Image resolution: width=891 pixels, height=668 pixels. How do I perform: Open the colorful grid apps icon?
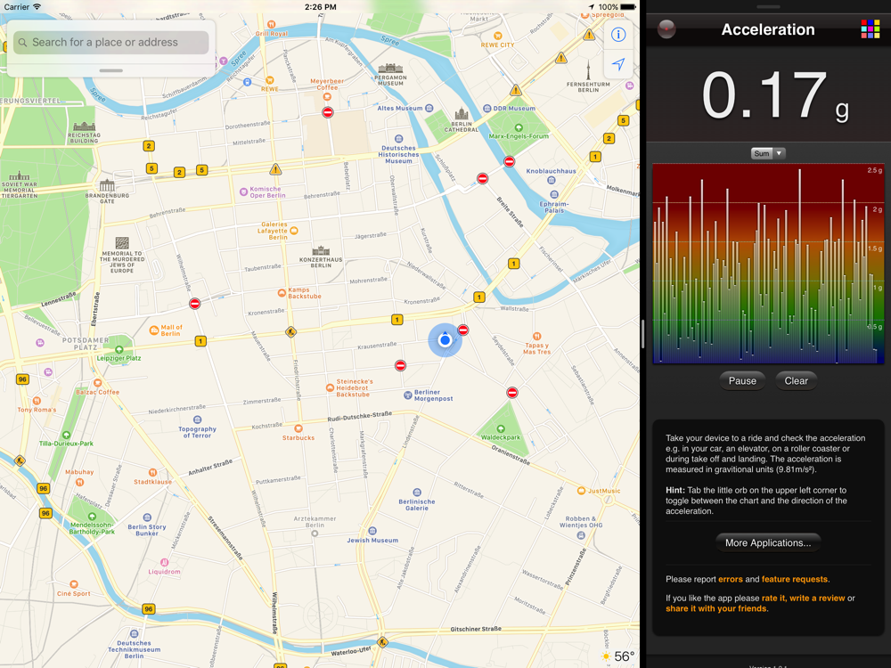click(870, 29)
